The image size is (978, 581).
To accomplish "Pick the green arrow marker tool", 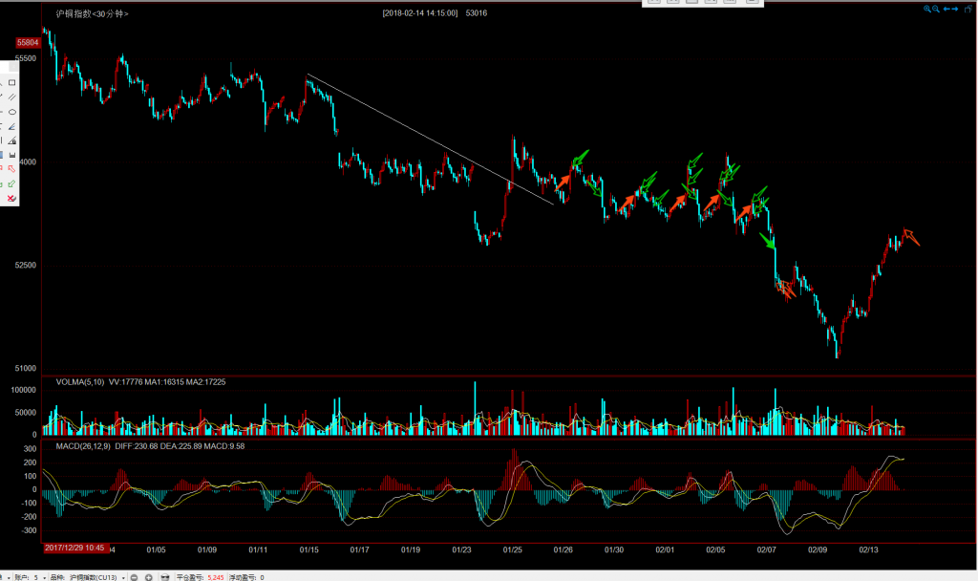I will coord(12,183).
